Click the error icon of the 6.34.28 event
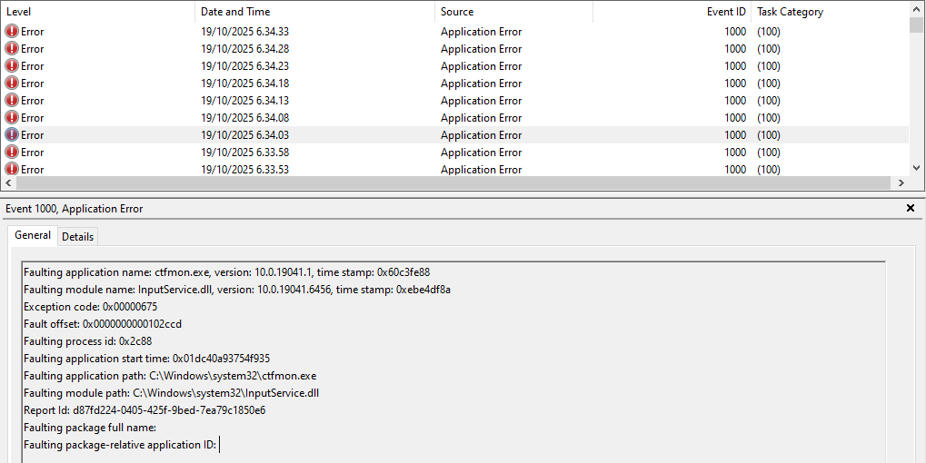The width and height of the screenshot is (926, 463). [x=12, y=49]
